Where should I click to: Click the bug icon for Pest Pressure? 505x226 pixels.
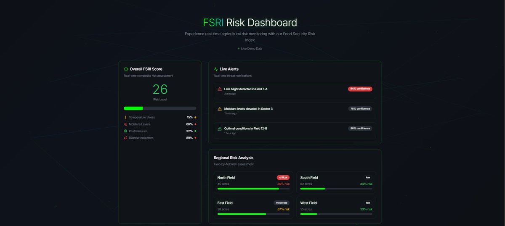[x=125, y=131]
